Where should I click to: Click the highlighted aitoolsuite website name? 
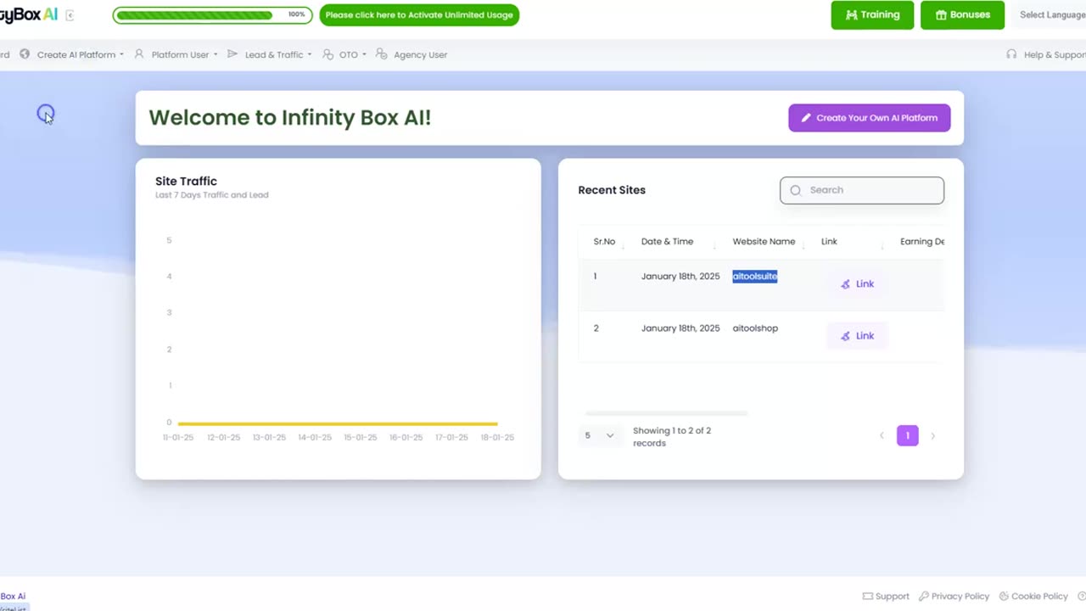(755, 276)
